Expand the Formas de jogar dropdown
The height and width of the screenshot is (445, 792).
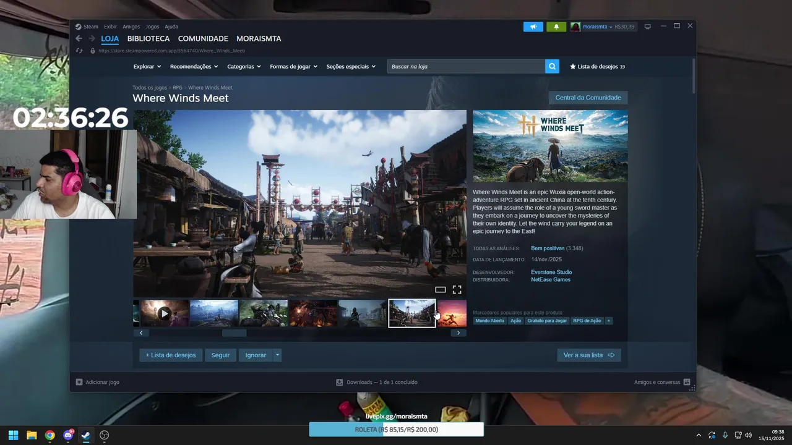click(x=293, y=66)
